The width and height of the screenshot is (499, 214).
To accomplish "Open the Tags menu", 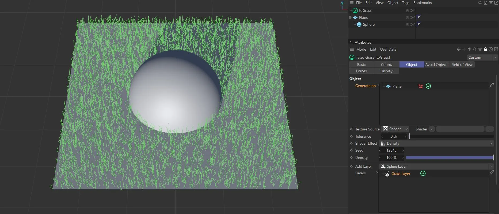I will 406,3.
